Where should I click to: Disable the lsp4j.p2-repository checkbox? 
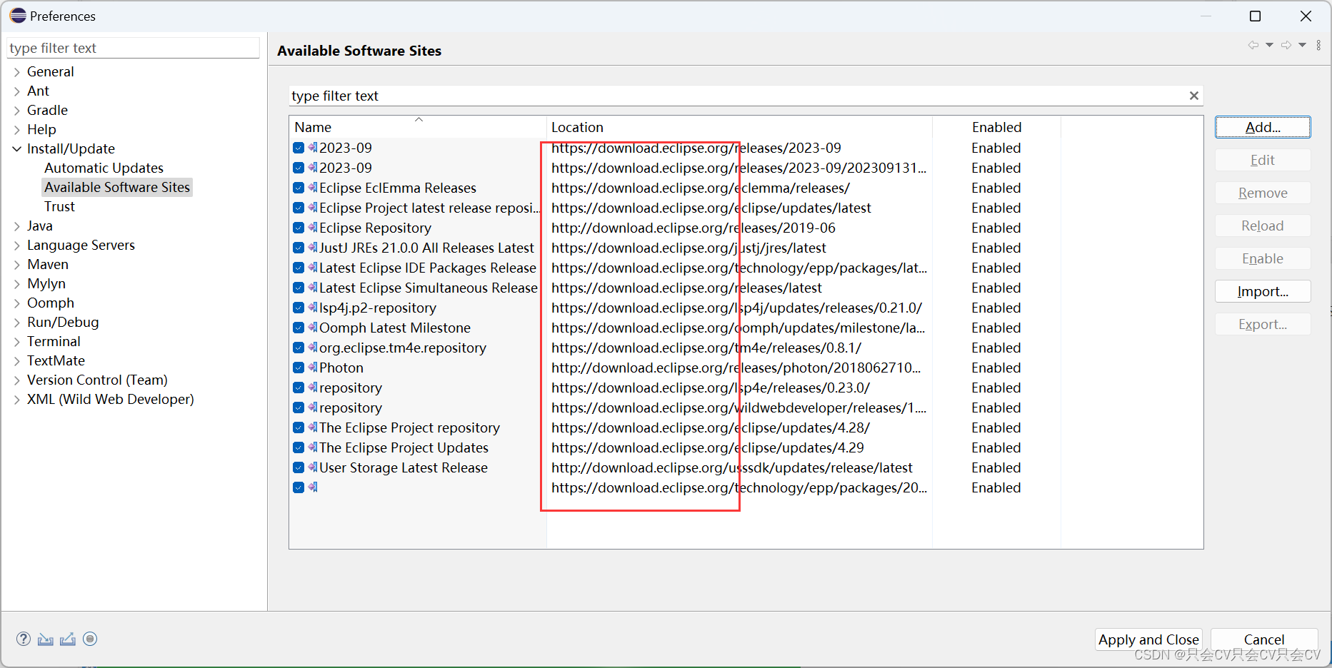[x=299, y=308]
